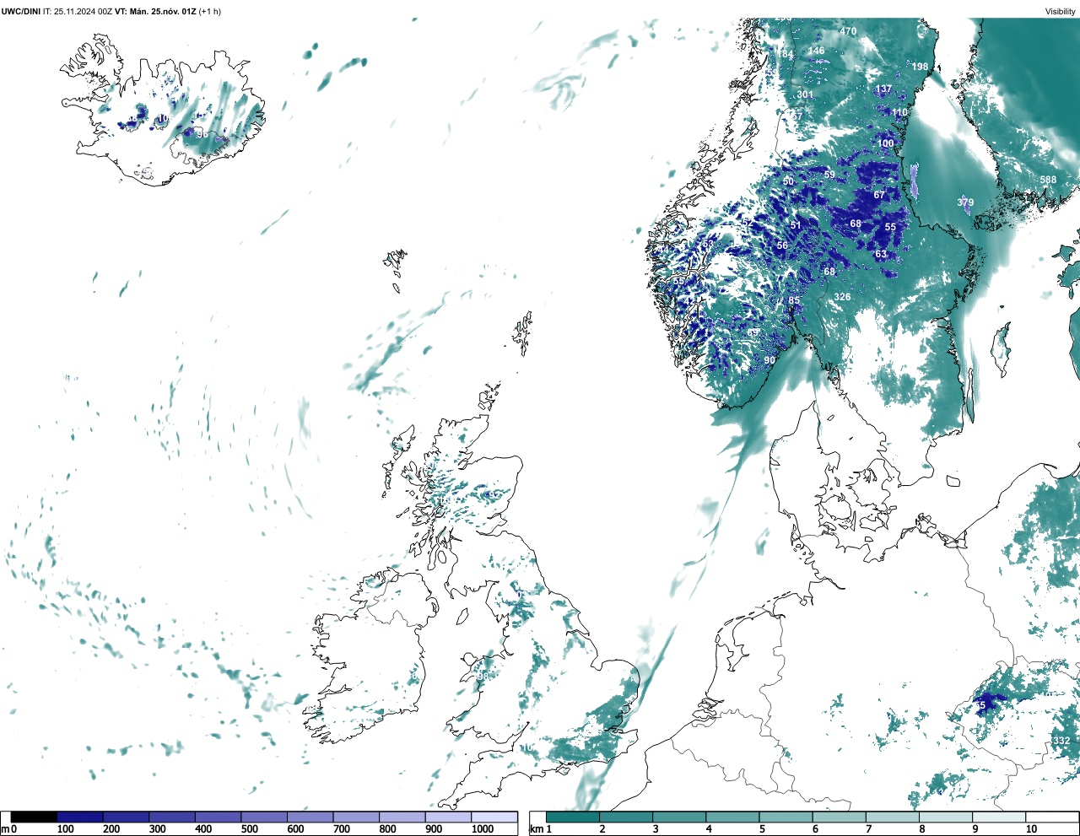Click the 146 visibility value on the map

click(816, 51)
